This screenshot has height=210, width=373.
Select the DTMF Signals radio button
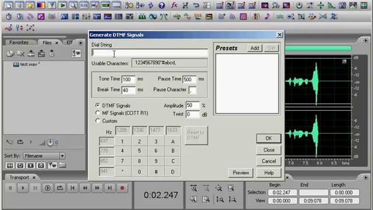(x=97, y=105)
